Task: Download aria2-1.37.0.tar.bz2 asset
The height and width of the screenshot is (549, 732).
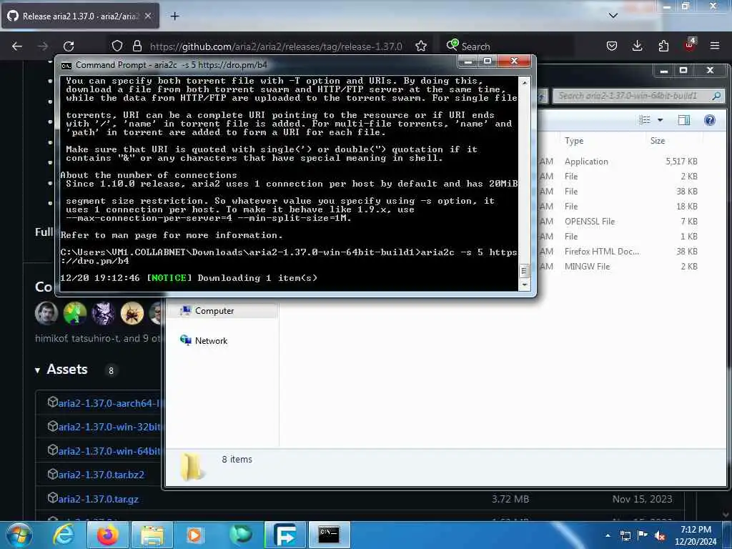Action: pos(102,475)
